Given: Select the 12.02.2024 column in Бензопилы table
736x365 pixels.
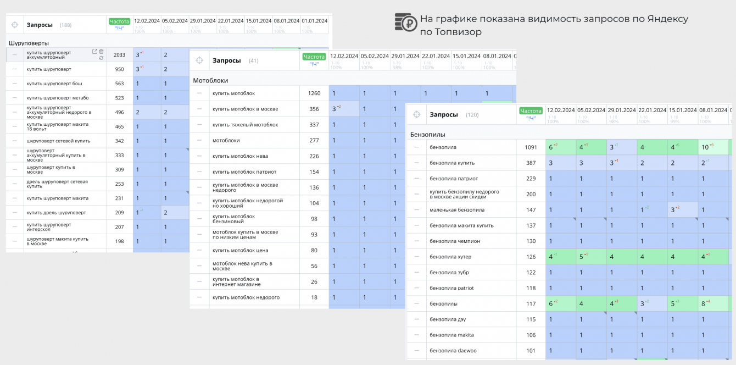Looking at the screenshot, I should 561,110.
